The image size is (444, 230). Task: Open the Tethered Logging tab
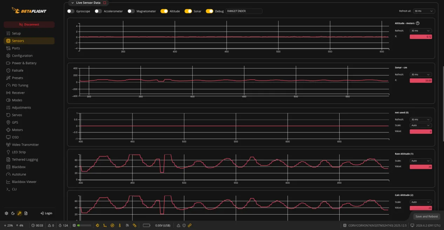[29, 159]
